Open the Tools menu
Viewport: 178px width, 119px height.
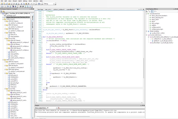point(30,1)
